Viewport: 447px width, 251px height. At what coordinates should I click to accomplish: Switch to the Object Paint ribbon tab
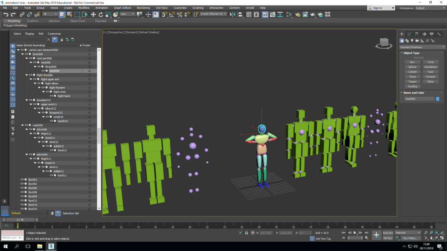[78, 21]
